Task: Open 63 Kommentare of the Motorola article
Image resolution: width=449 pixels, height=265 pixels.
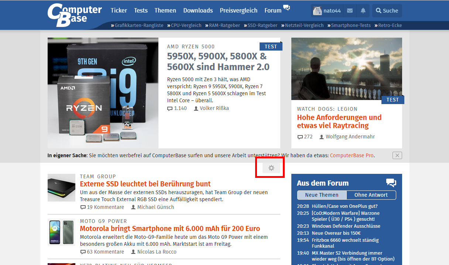Action: point(102,252)
